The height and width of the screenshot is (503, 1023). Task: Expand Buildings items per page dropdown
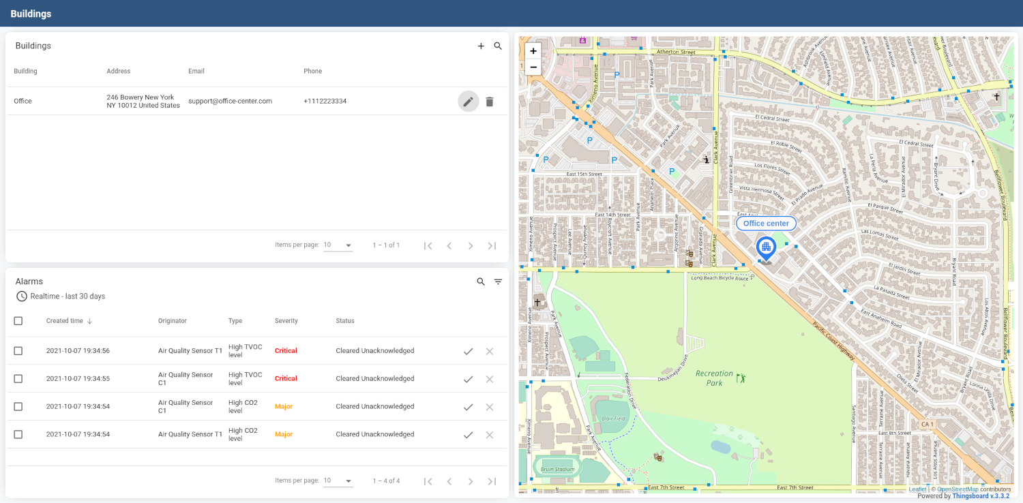338,245
